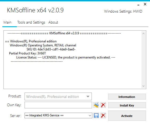Click the broom clear icon beside Own Key
The width and height of the screenshot is (150, 125).
tap(96, 105)
